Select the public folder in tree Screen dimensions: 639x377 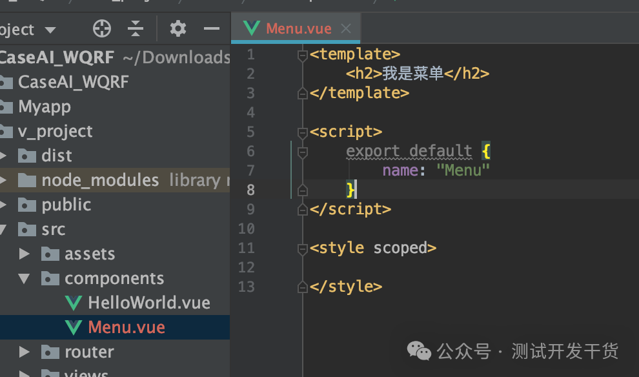tap(66, 205)
